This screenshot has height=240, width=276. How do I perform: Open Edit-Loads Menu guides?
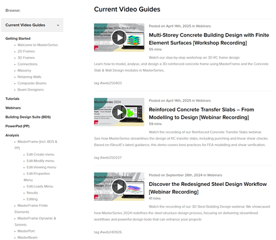coord(40,186)
